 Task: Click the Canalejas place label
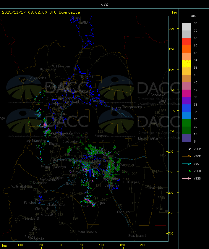(155, 188)
